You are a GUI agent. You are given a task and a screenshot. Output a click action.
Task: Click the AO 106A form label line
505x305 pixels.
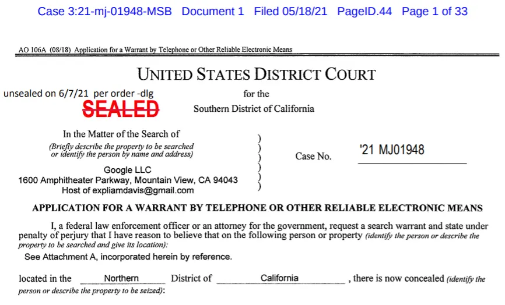pyautogui.click(x=155, y=50)
